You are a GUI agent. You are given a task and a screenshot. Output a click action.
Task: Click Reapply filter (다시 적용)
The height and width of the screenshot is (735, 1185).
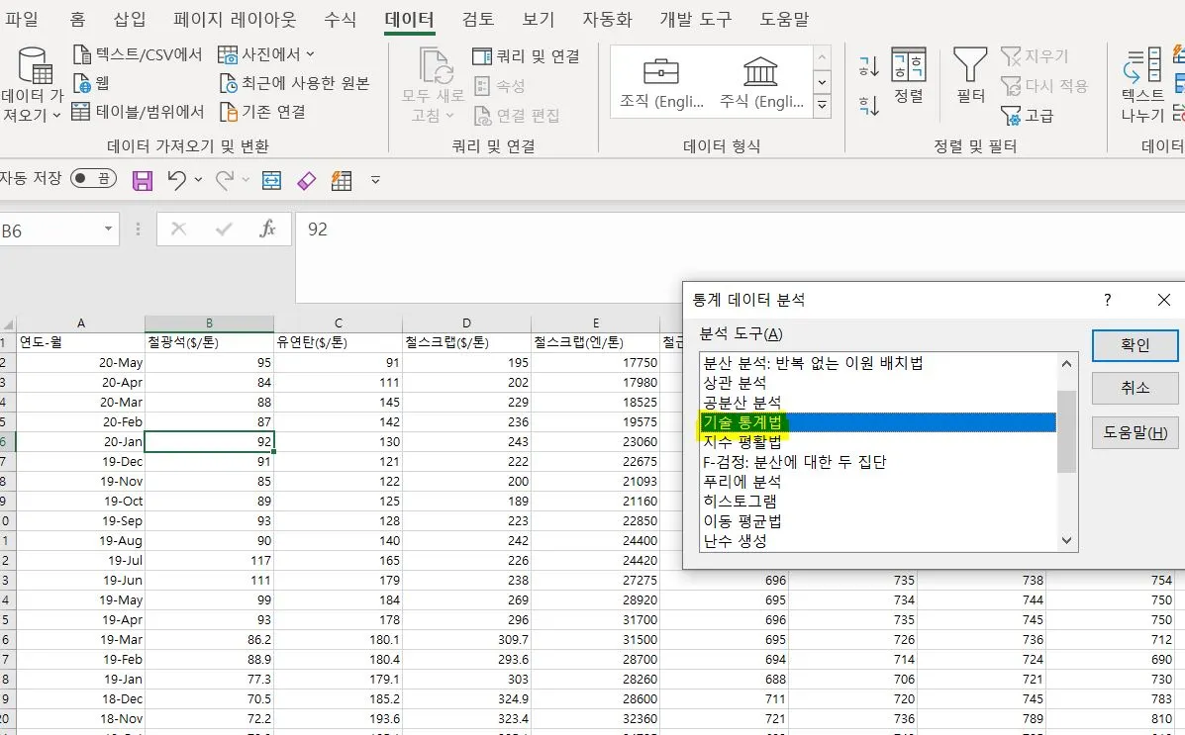1043,86
